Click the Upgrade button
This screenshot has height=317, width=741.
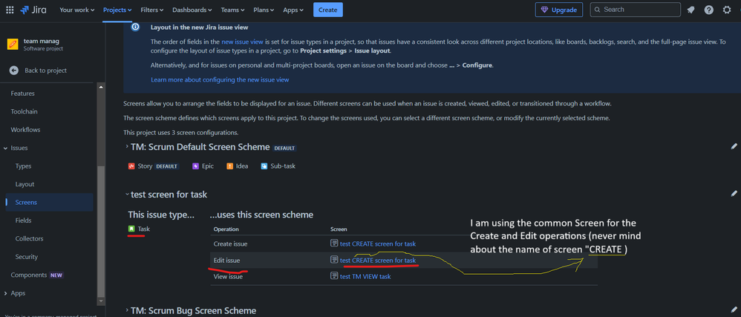[558, 10]
